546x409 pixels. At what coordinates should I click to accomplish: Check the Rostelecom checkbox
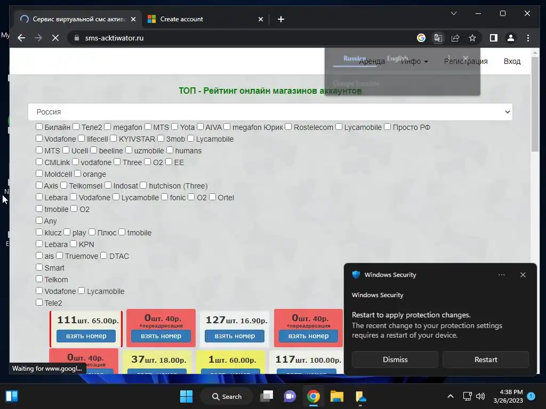pyautogui.click(x=288, y=127)
